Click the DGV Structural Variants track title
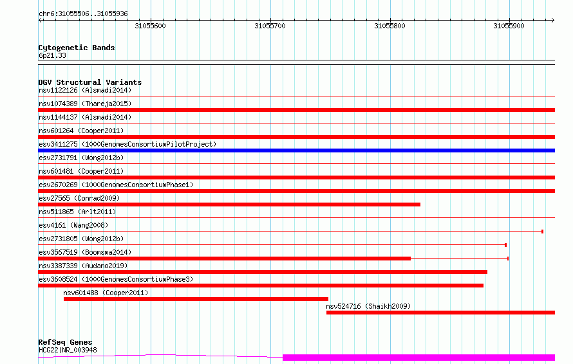 pos(90,82)
